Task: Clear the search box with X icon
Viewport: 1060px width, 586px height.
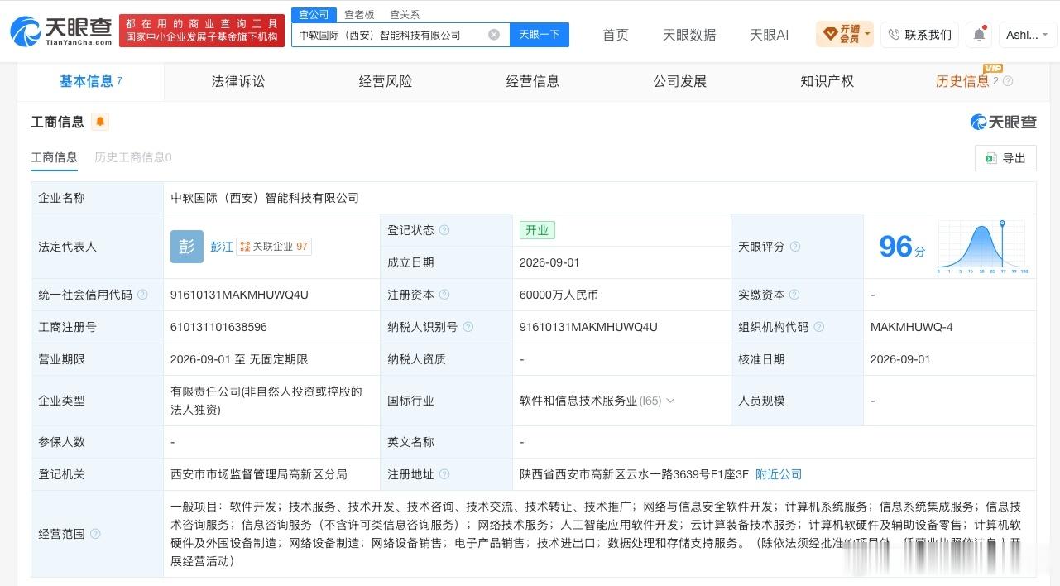Action: (494, 35)
